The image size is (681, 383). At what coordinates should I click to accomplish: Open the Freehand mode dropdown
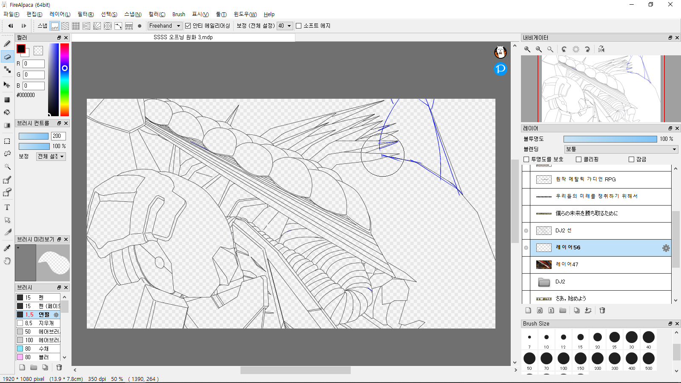[x=165, y=26]
